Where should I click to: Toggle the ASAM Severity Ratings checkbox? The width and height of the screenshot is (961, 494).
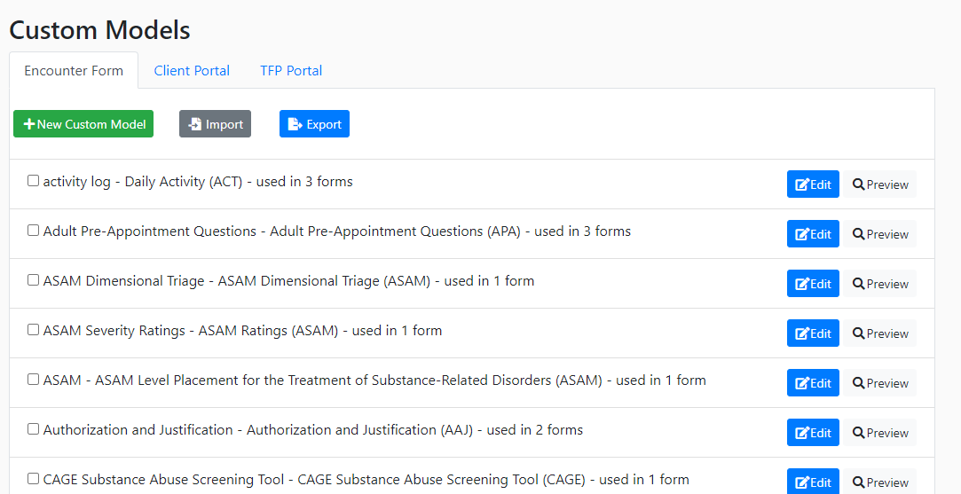(x=33, y=330)
